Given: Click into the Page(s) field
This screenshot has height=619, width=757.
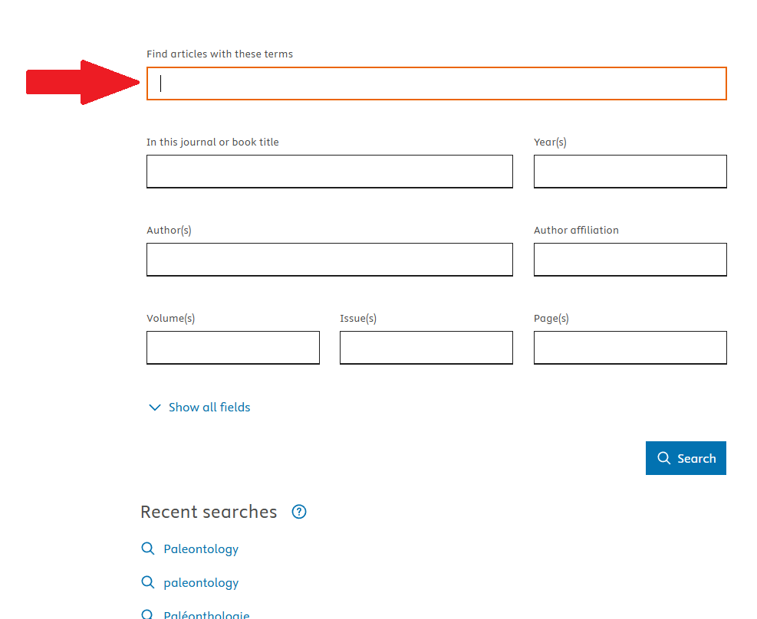Looking at the screenshot, I should (x=630, y=348).
